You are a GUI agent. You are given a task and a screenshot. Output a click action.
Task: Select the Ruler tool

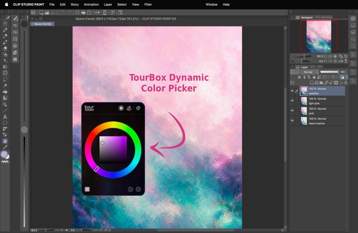(x=5, y=129)
